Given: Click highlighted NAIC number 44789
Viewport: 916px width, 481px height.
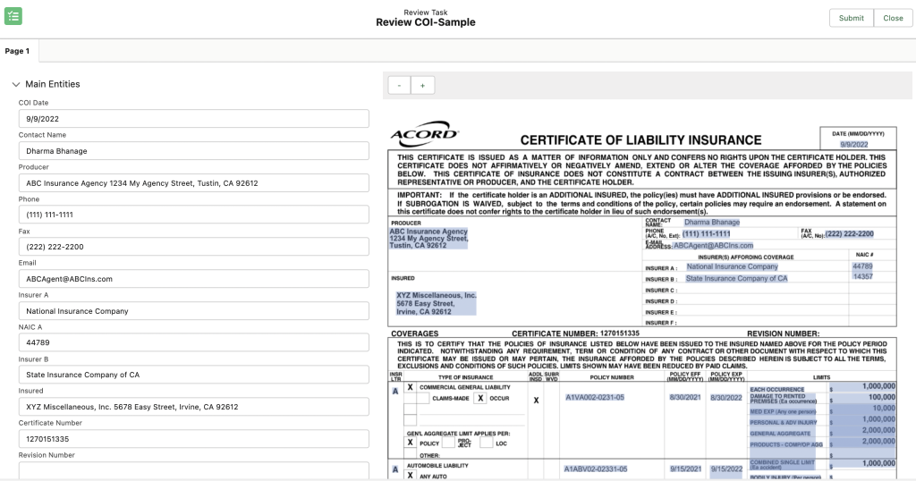Looking at the screenshot, I should pyautogui.click(x=862, y=266).
